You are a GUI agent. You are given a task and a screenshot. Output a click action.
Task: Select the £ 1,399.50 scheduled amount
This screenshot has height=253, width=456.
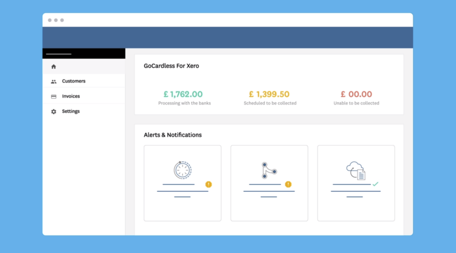[269, 95]
